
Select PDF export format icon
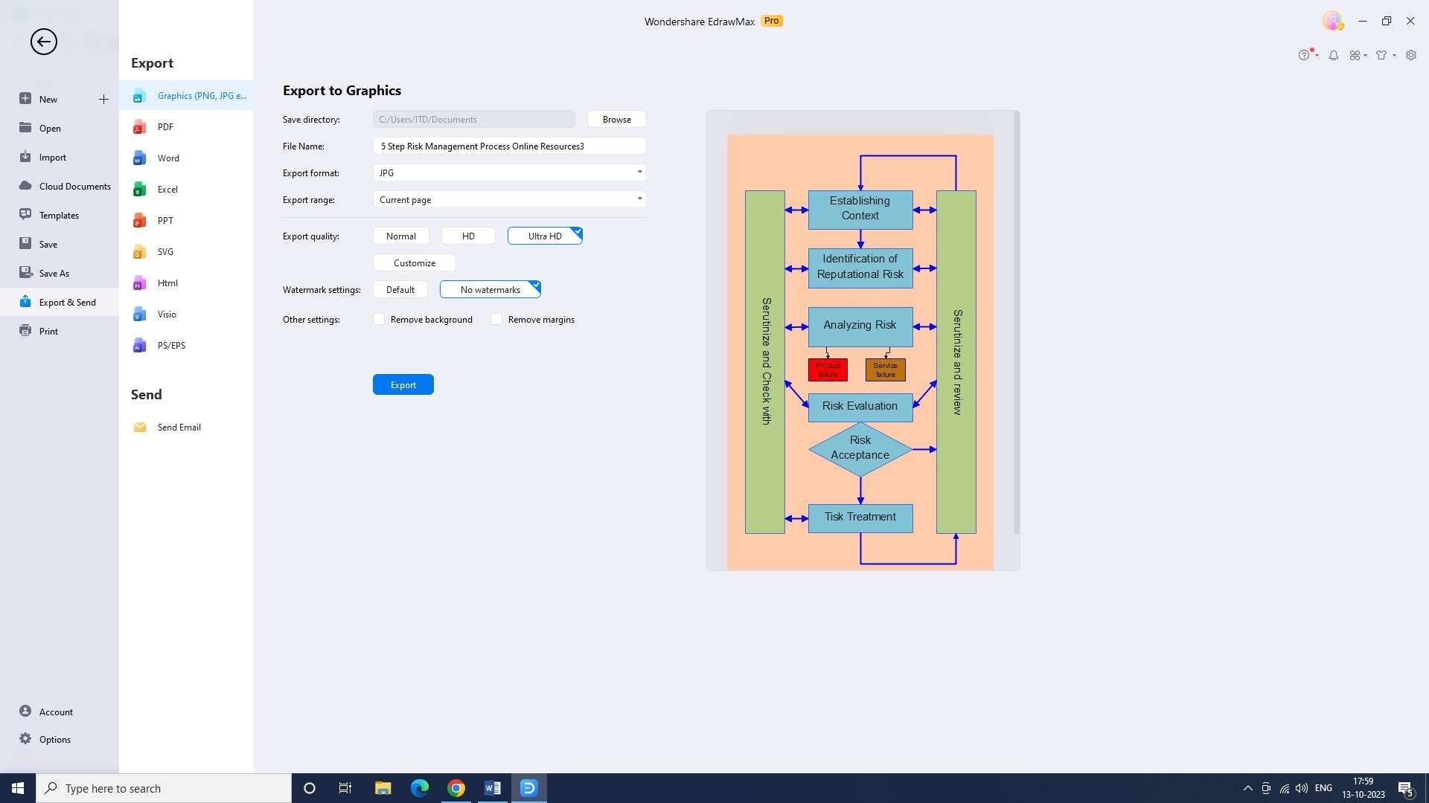click(x=139, y=127)
